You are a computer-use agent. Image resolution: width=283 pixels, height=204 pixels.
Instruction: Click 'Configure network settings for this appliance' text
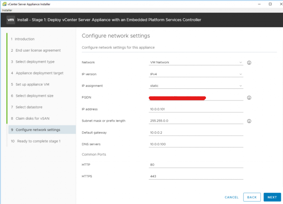point(118,47)
